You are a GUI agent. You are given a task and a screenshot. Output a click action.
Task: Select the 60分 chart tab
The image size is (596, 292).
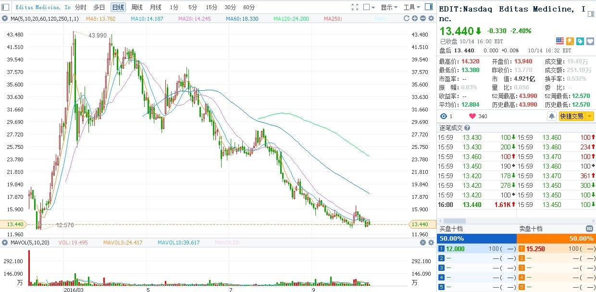249,7
